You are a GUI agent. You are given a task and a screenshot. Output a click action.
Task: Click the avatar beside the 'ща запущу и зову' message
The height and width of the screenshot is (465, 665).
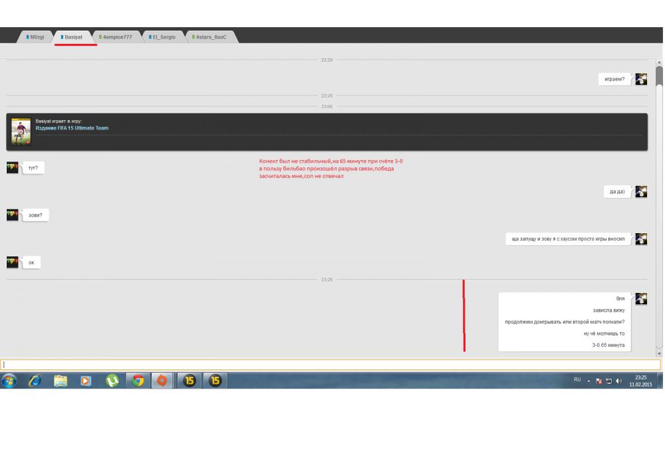(x=641, y=239)
